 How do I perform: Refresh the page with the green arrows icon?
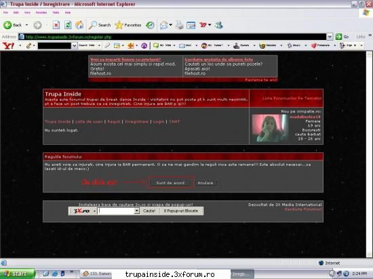(x=68, y=25)
